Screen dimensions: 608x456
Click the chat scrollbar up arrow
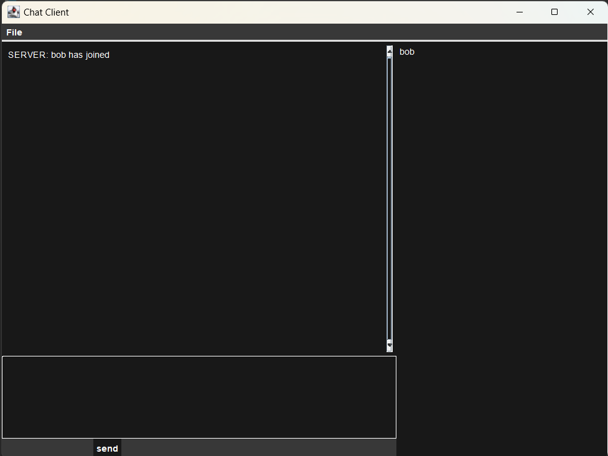(390, 51)
